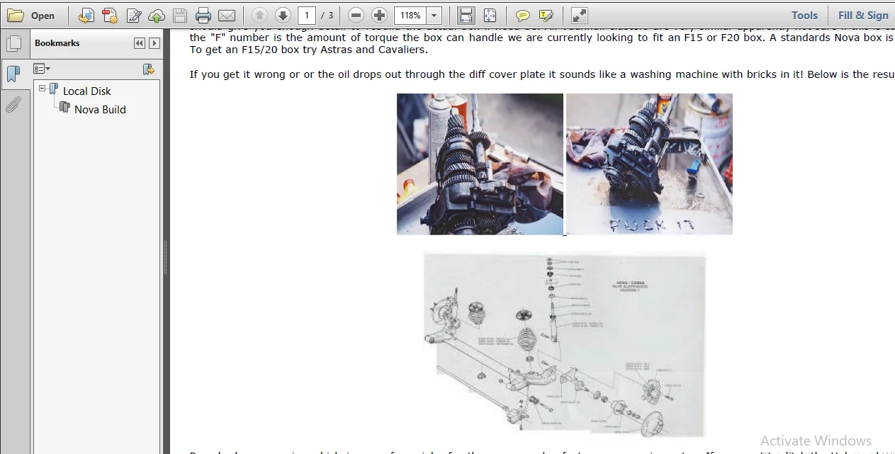Open the Attachments paperclip panel

coord(13,105)
